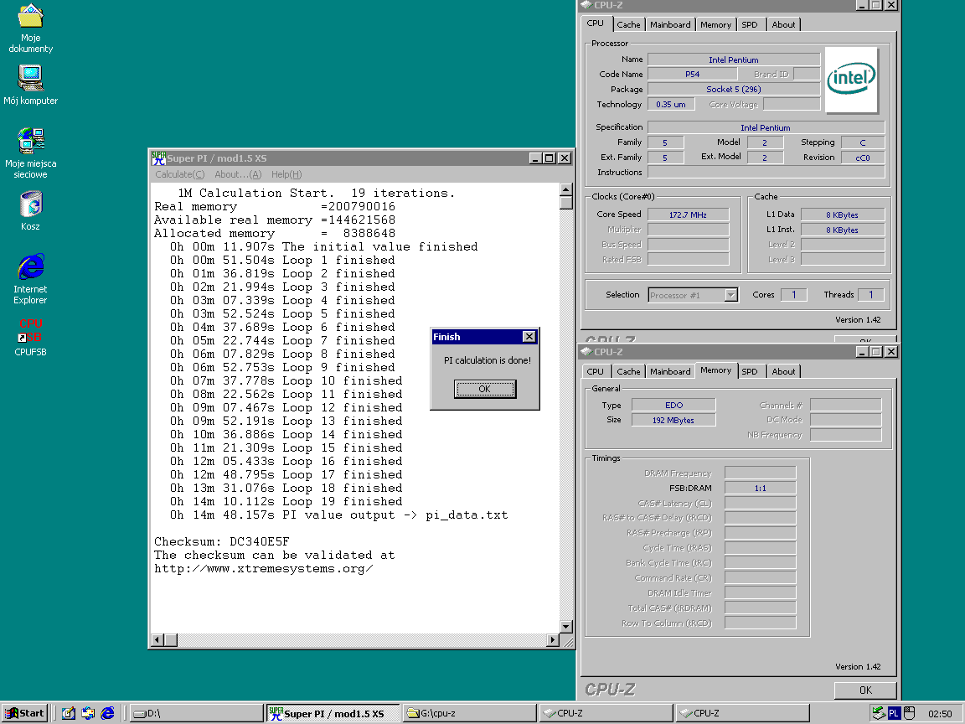Select SPD tab in bottom CPU-Z window

750,371
